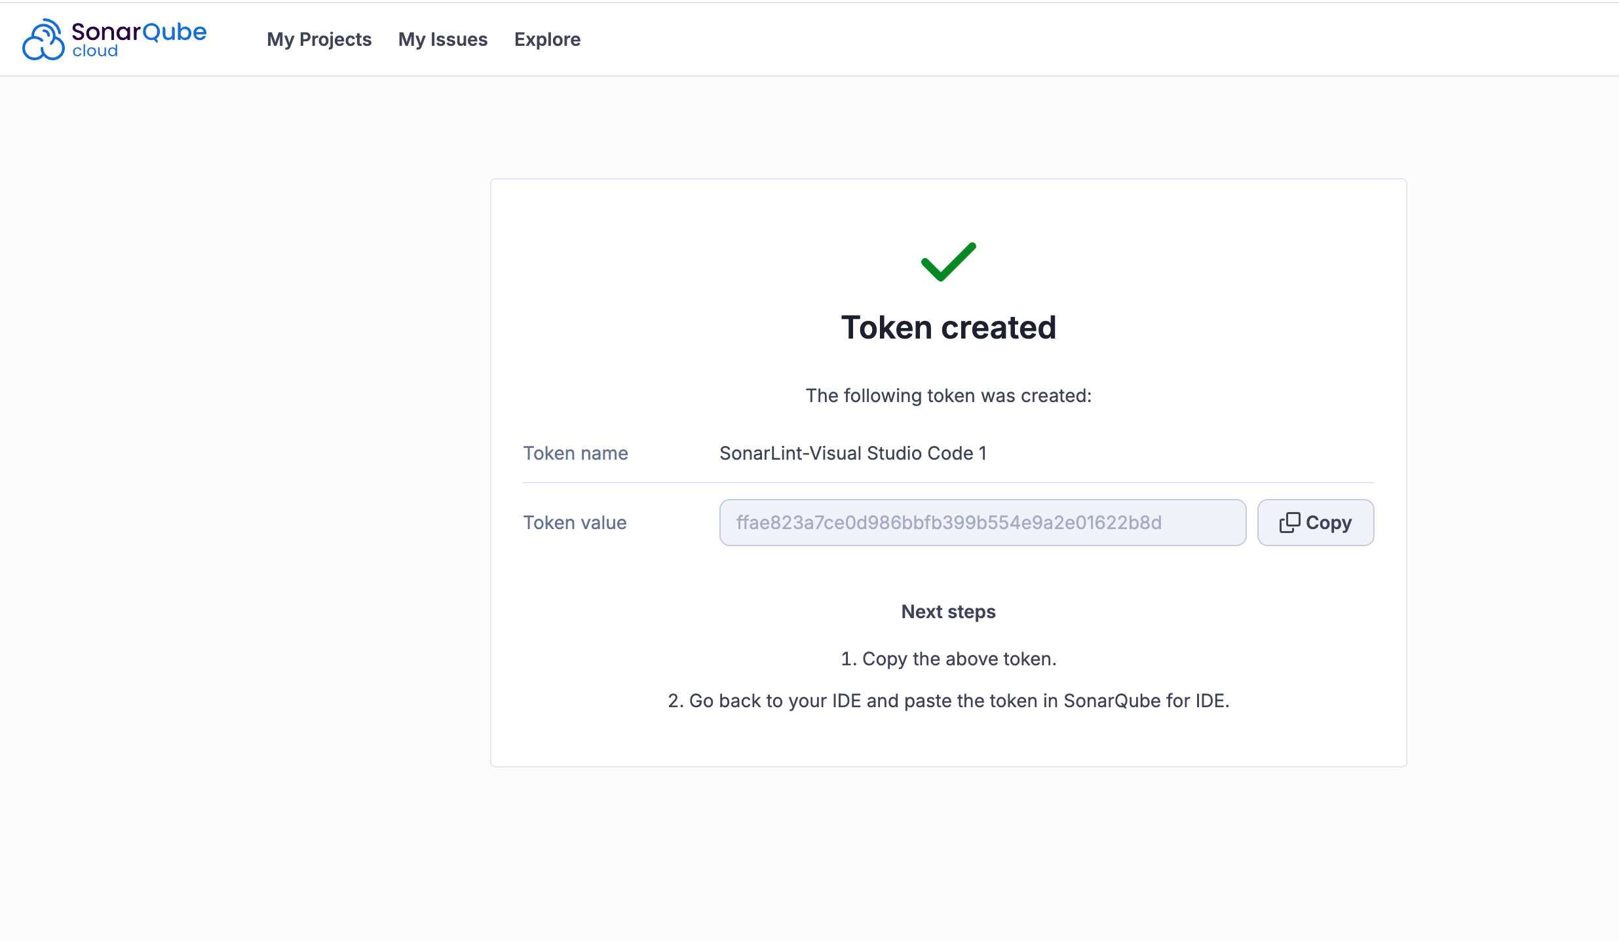Viewport: 1619px width, 941px height.
Task: Go to My Issues
Action: click(x=443, y=39)
